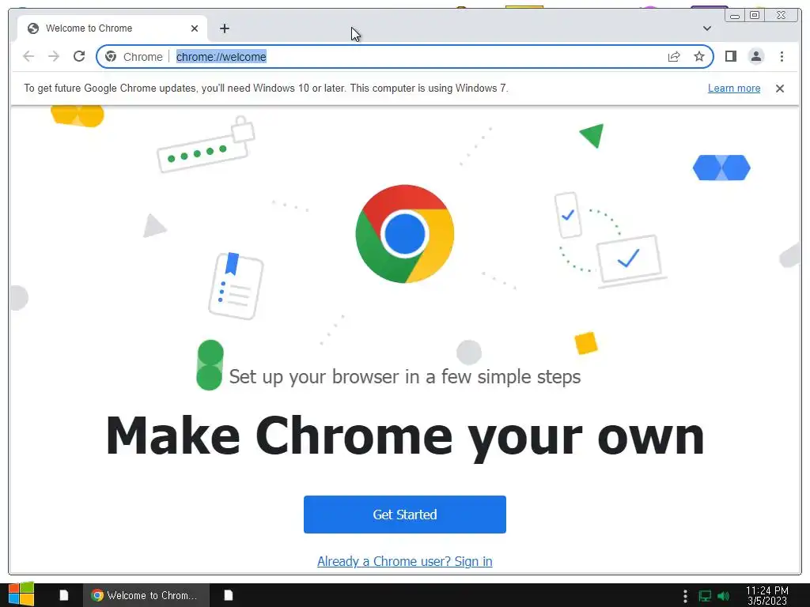The height and width of the screenshot is (607, 810).
Task: Click the network monitor tray icon
Action: pos(705,596)
